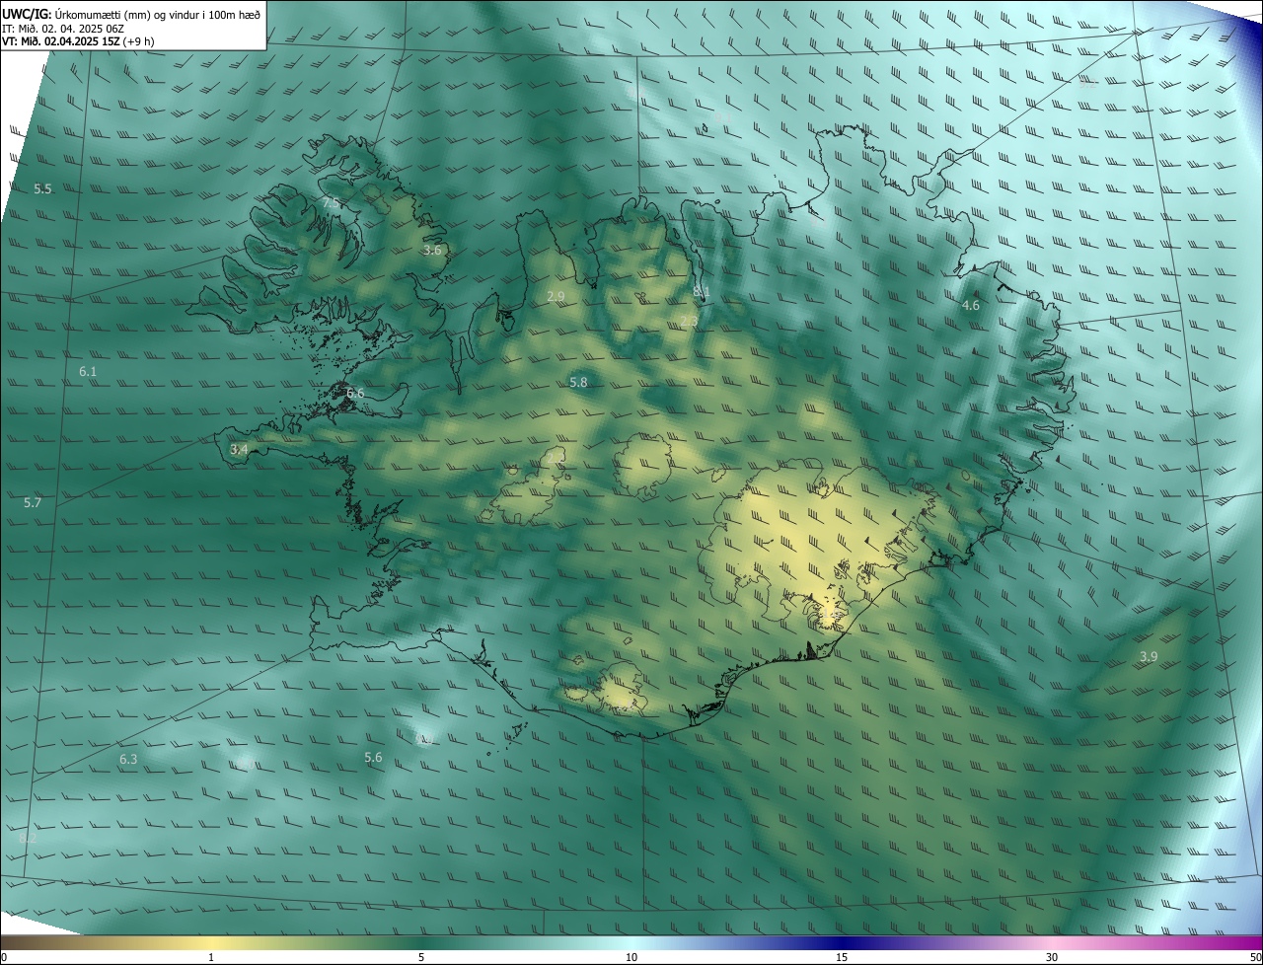Click the 'IT: Mið. 02. 04. 2025 06Z' line
1263x965 pixels.
tap(63, 28)
